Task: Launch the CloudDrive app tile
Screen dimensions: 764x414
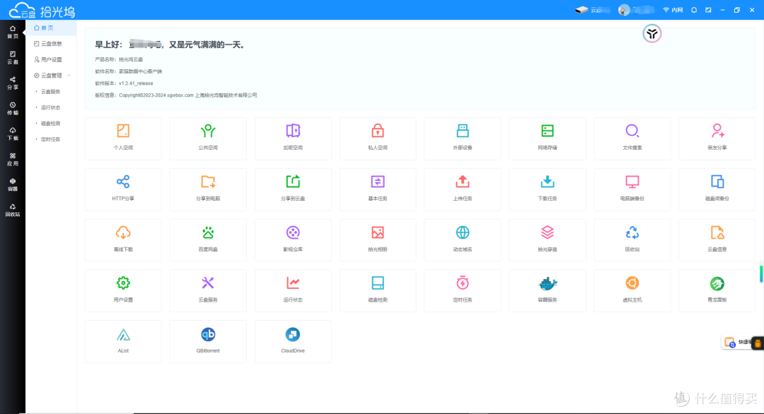Action: point(293,341)
